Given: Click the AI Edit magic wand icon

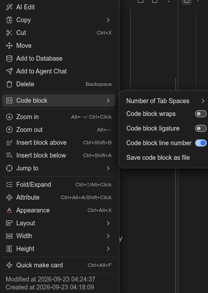Looking at the screenshot, I should (x=9, y=7).
